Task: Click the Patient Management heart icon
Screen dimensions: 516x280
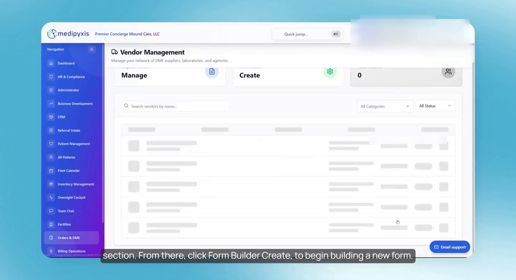Action: [51, 144]
